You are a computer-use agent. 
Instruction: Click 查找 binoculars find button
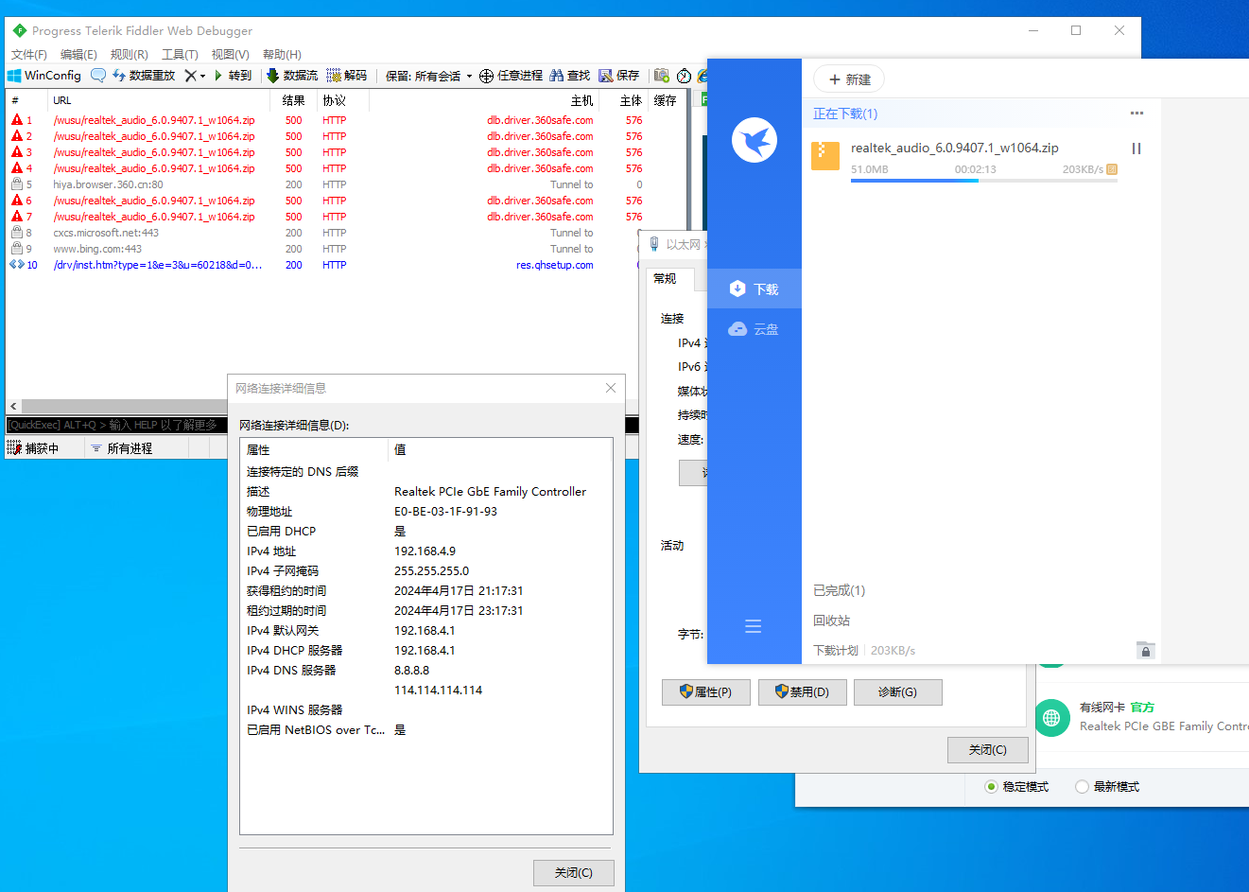tap(570, 76)
